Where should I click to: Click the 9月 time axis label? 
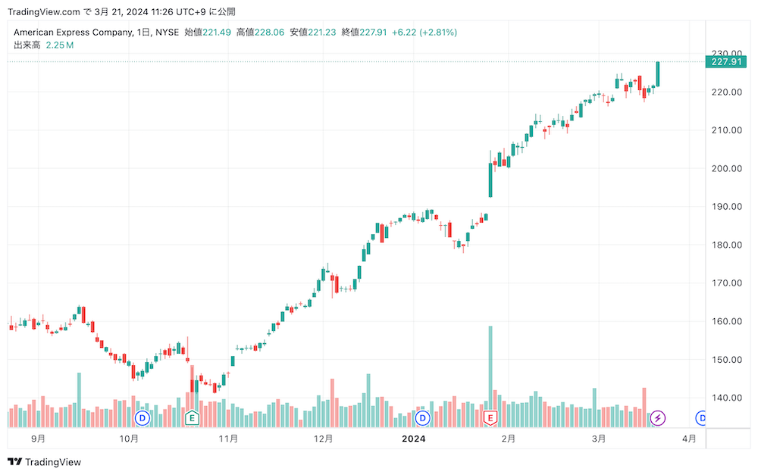(x=38, y=439)
